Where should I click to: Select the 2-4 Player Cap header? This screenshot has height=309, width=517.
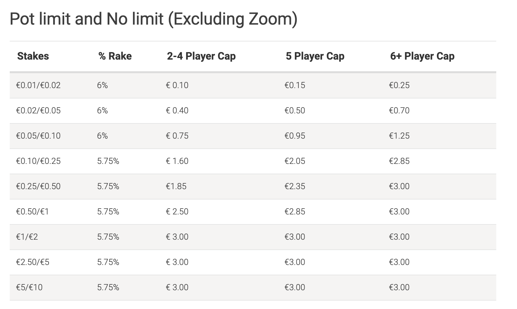click(x=201, y=56)
